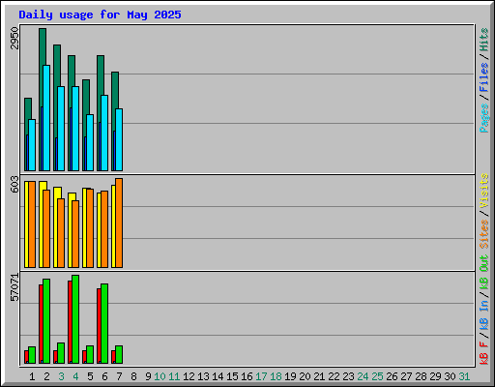
Task: Click day 3 on the x-axis
Action: point(61,376)
